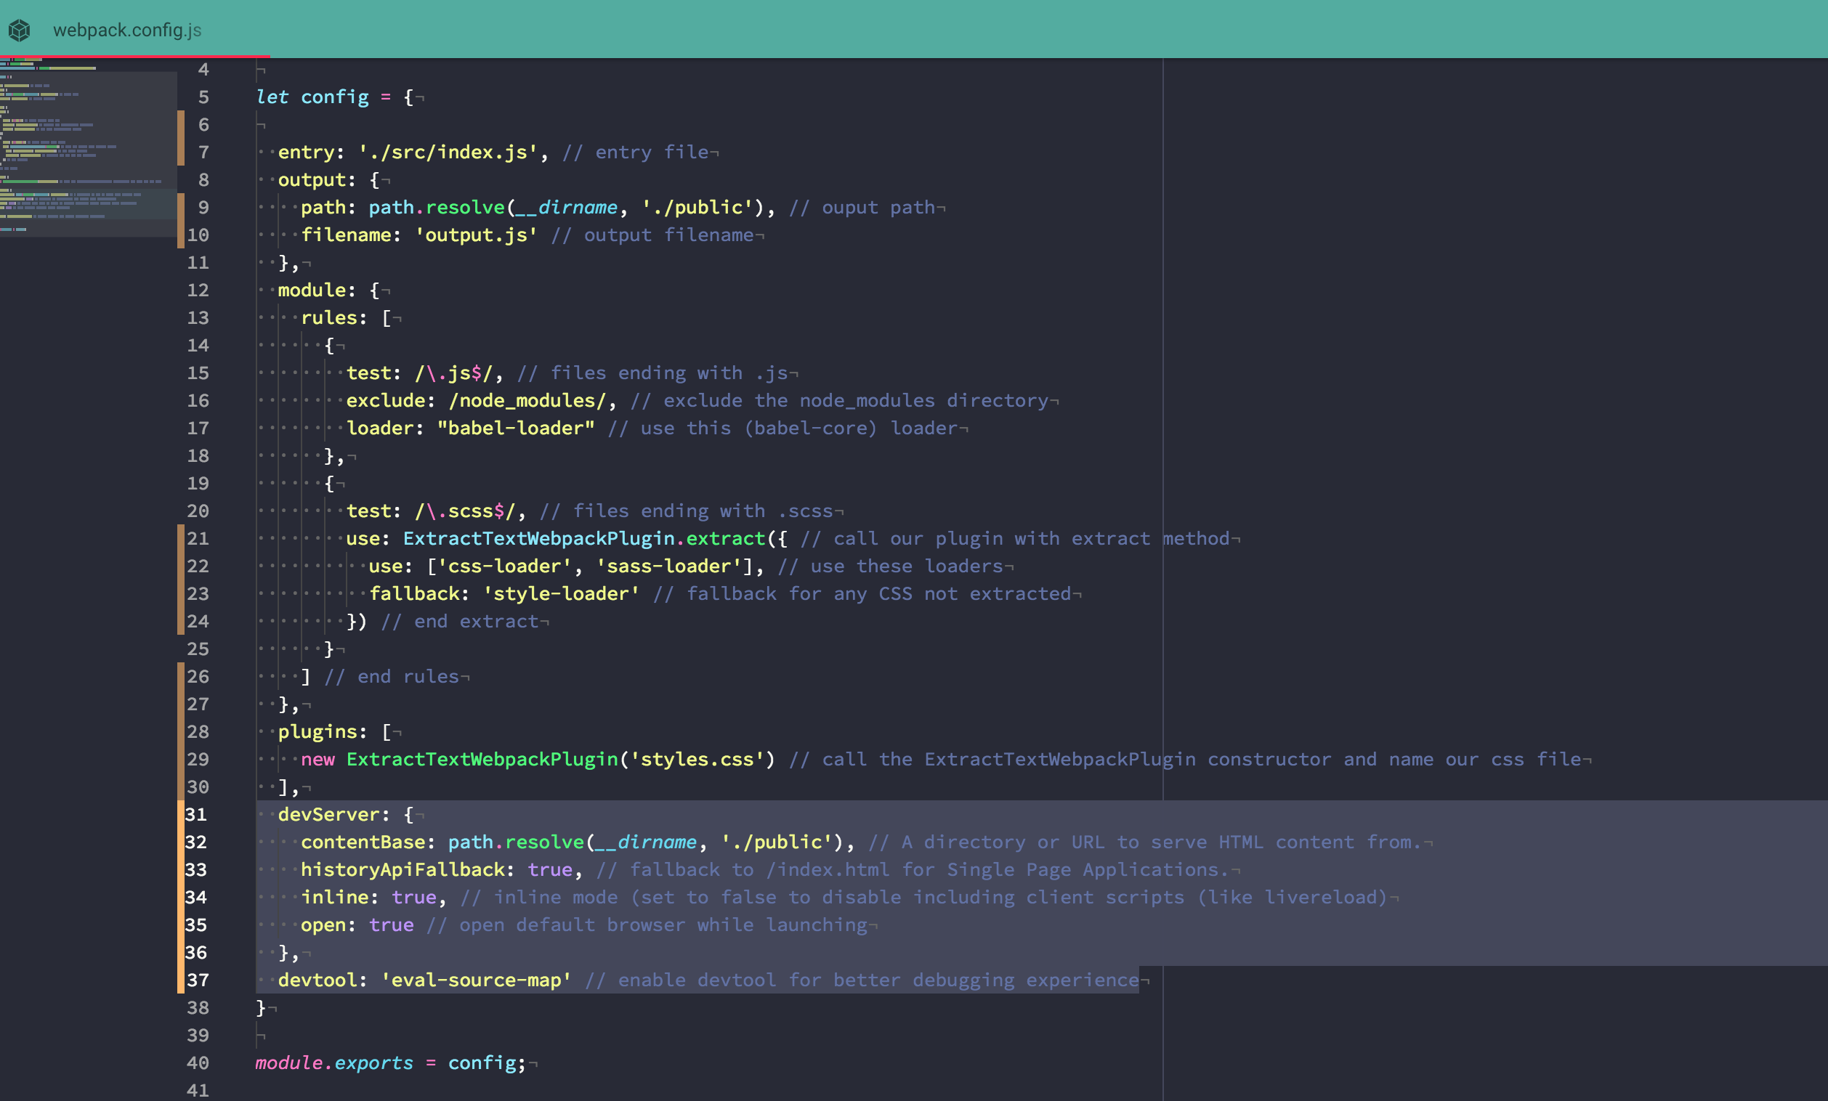Click ExtractTextWebpackPlugin.extract call on line 21
This screenshot has height=1101, width=1828.
coord(583,538)
